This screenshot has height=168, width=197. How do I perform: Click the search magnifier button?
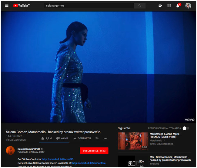point(140,6)
